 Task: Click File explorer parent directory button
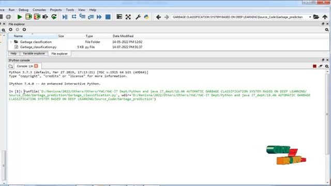point(24,29)
